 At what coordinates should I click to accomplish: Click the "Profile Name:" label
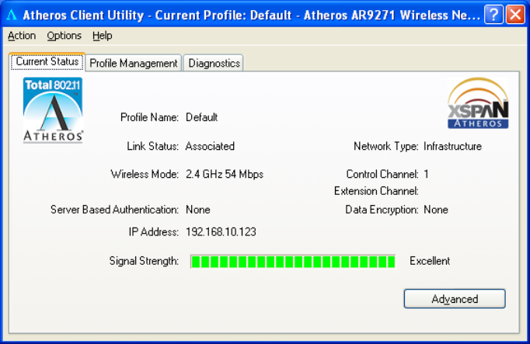coord(149,117)
